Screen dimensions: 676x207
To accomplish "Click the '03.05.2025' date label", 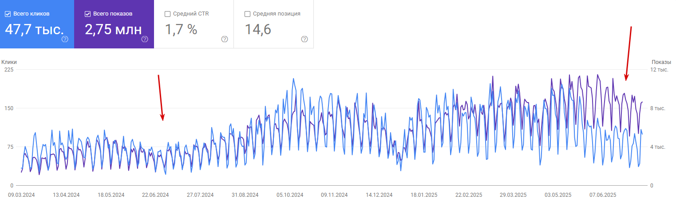I will (558, 195).
